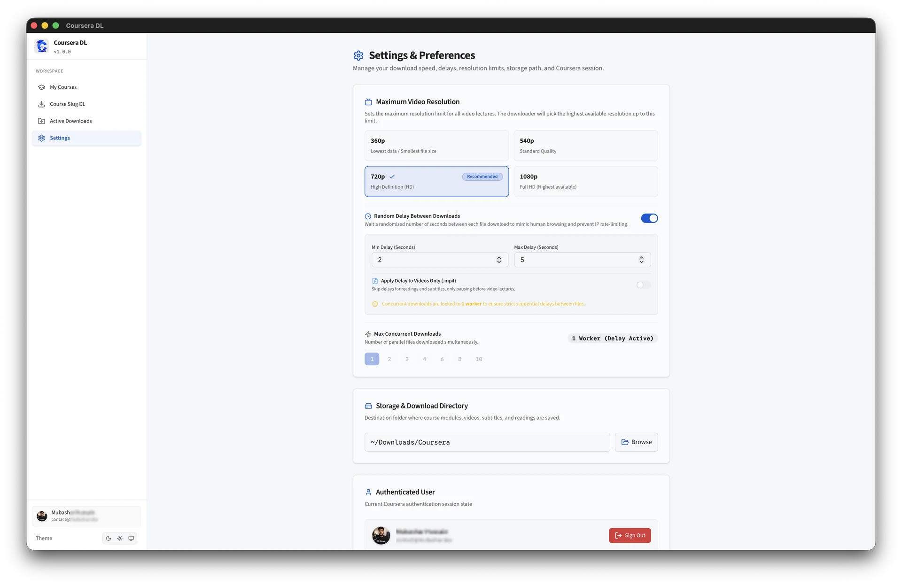The height and width of the screenshot is (585, 902).
Task: Click the Max Delay seconds input field
Action: tap(582, 260)
